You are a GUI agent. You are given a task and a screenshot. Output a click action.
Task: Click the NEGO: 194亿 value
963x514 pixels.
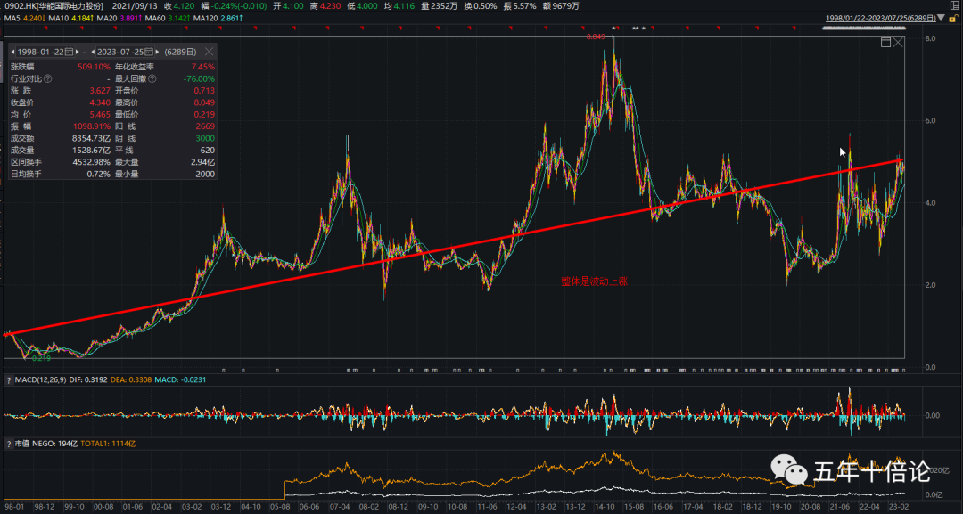tap(54, 444)
